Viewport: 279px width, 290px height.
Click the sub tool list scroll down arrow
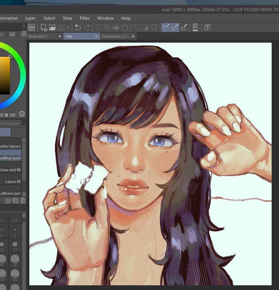click(x=24, y=194)
